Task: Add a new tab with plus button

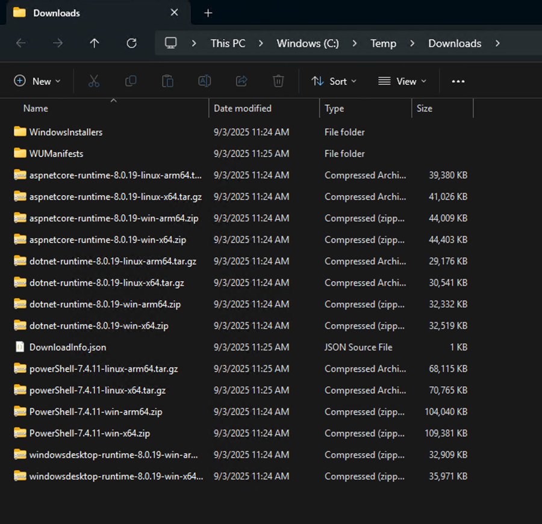Action: tap(208, 13)
